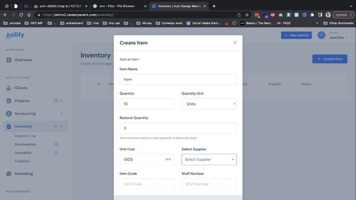Click the browser home icon
This screenshot has height=200, width=356.
pyautogui.click(x=29, y=15)
